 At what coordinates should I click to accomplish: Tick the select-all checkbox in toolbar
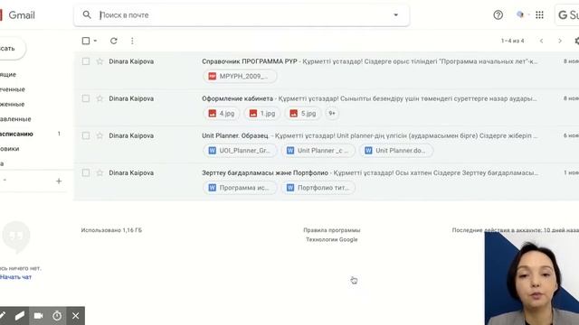coord(86,41)
